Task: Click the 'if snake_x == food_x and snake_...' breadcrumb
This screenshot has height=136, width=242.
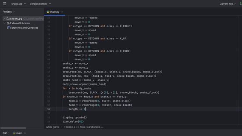Action: pyautogui.click(x=84, y=127)
